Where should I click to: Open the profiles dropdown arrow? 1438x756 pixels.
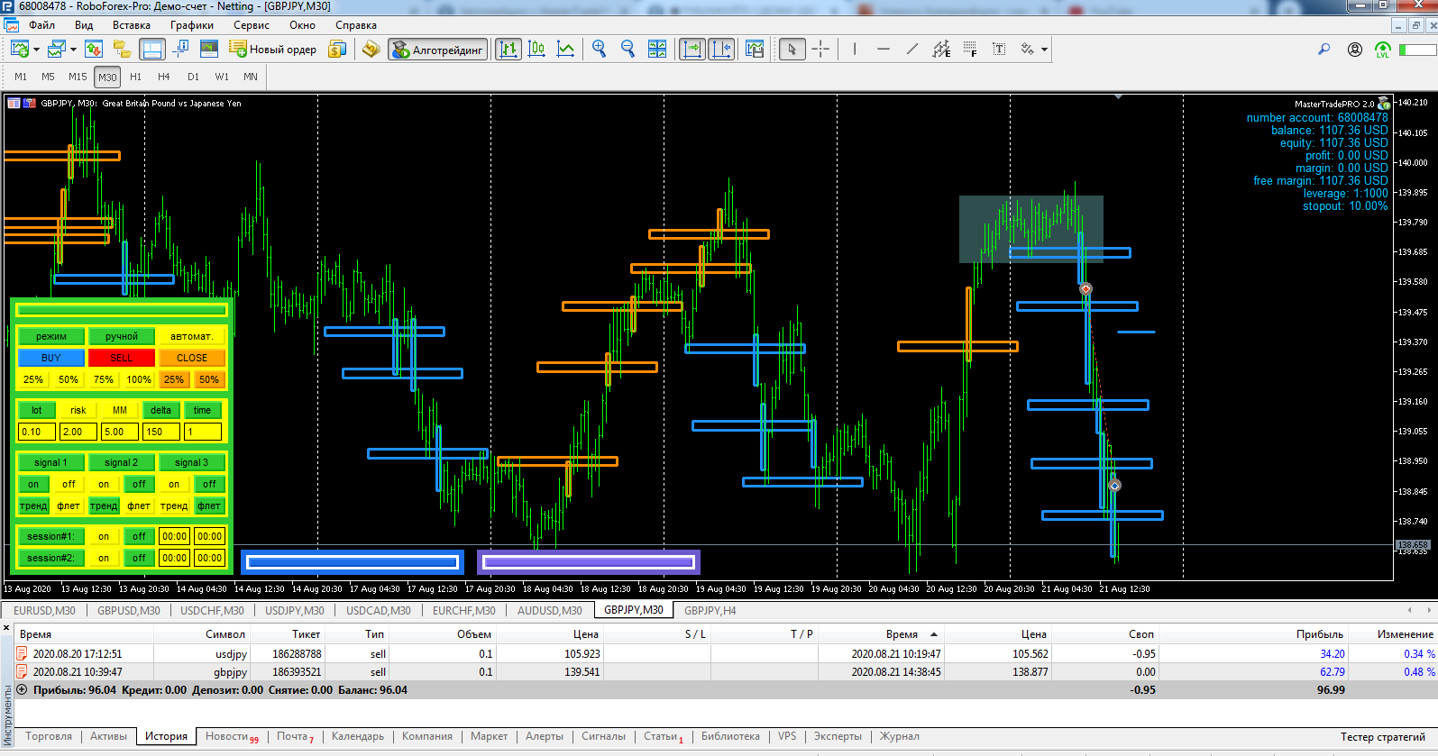[73, 50]
